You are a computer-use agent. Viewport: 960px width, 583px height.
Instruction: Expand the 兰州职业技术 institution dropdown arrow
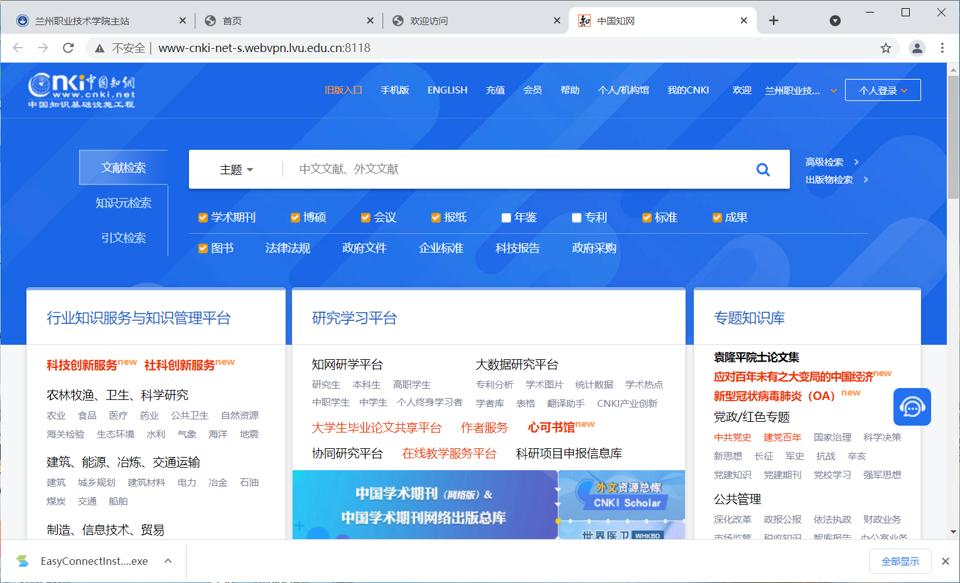(x=834, y=90)
